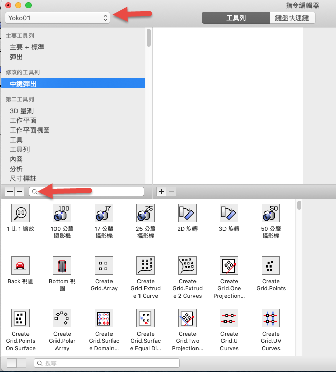336x372 pixels.
Task: Select 工具列 in the second toolbar list
Action: click(x=20, y=149)
